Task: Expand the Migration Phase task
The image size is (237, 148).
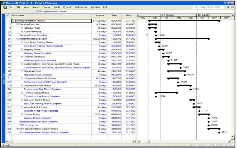Action: point(22,71)
